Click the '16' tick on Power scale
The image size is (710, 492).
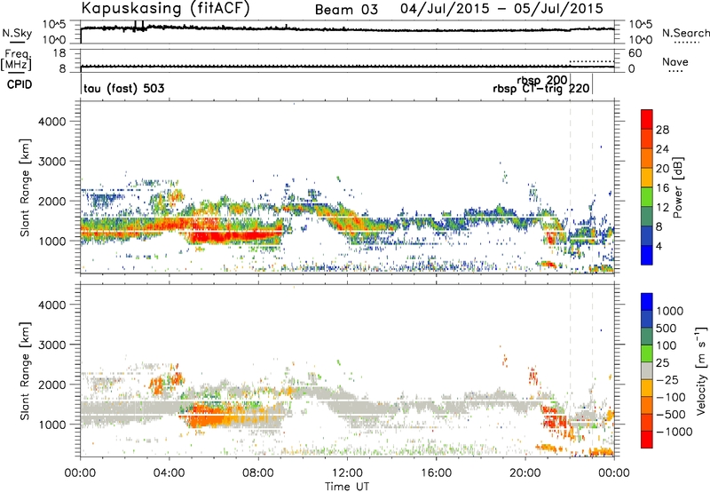click(662, 188)
